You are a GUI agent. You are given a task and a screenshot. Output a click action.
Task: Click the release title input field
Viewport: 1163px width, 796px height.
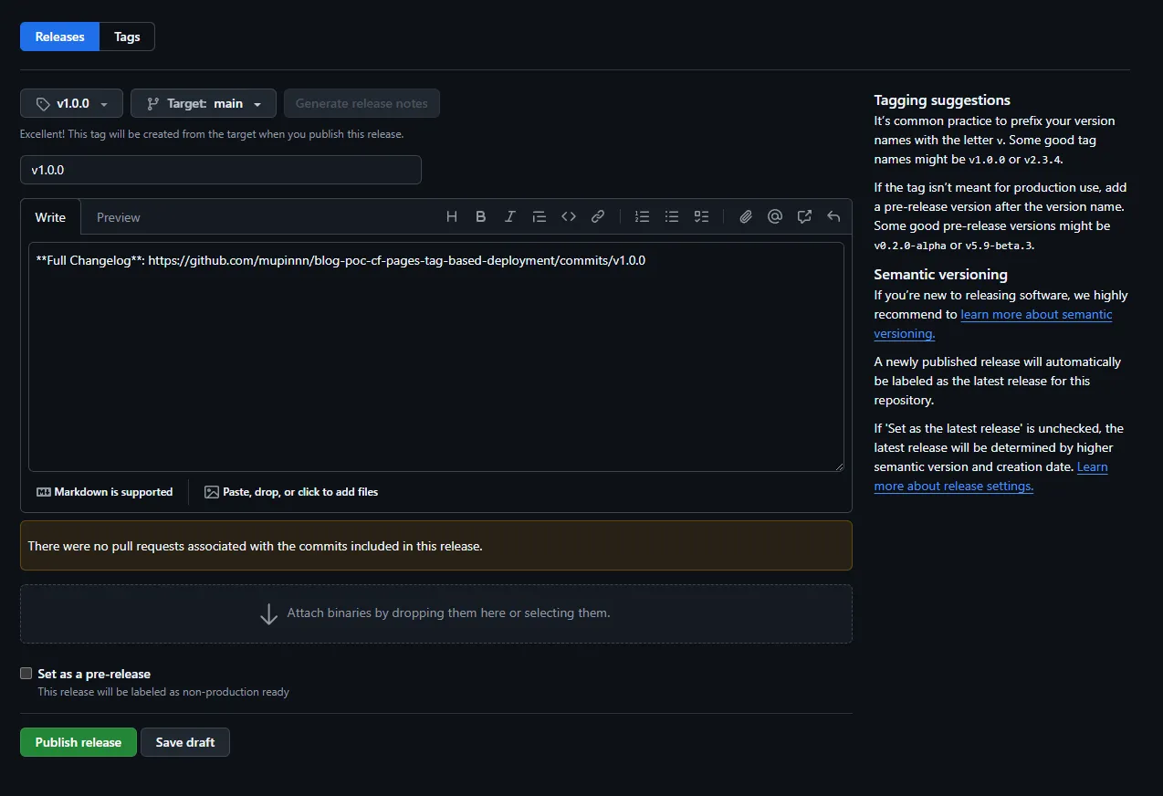(220, 170)
